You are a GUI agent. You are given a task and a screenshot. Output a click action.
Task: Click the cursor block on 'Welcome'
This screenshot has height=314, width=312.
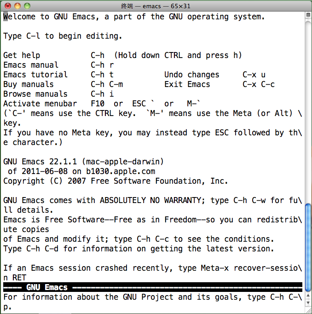click(x=6, y=17)
